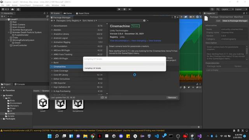Open Discord from the taskbar

(121, 136)
